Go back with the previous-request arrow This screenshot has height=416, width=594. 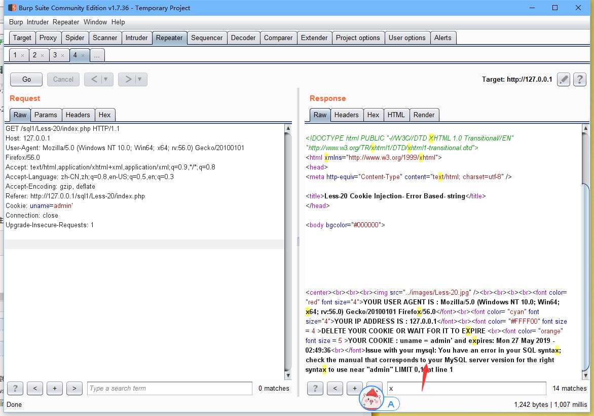pos(94,79)
